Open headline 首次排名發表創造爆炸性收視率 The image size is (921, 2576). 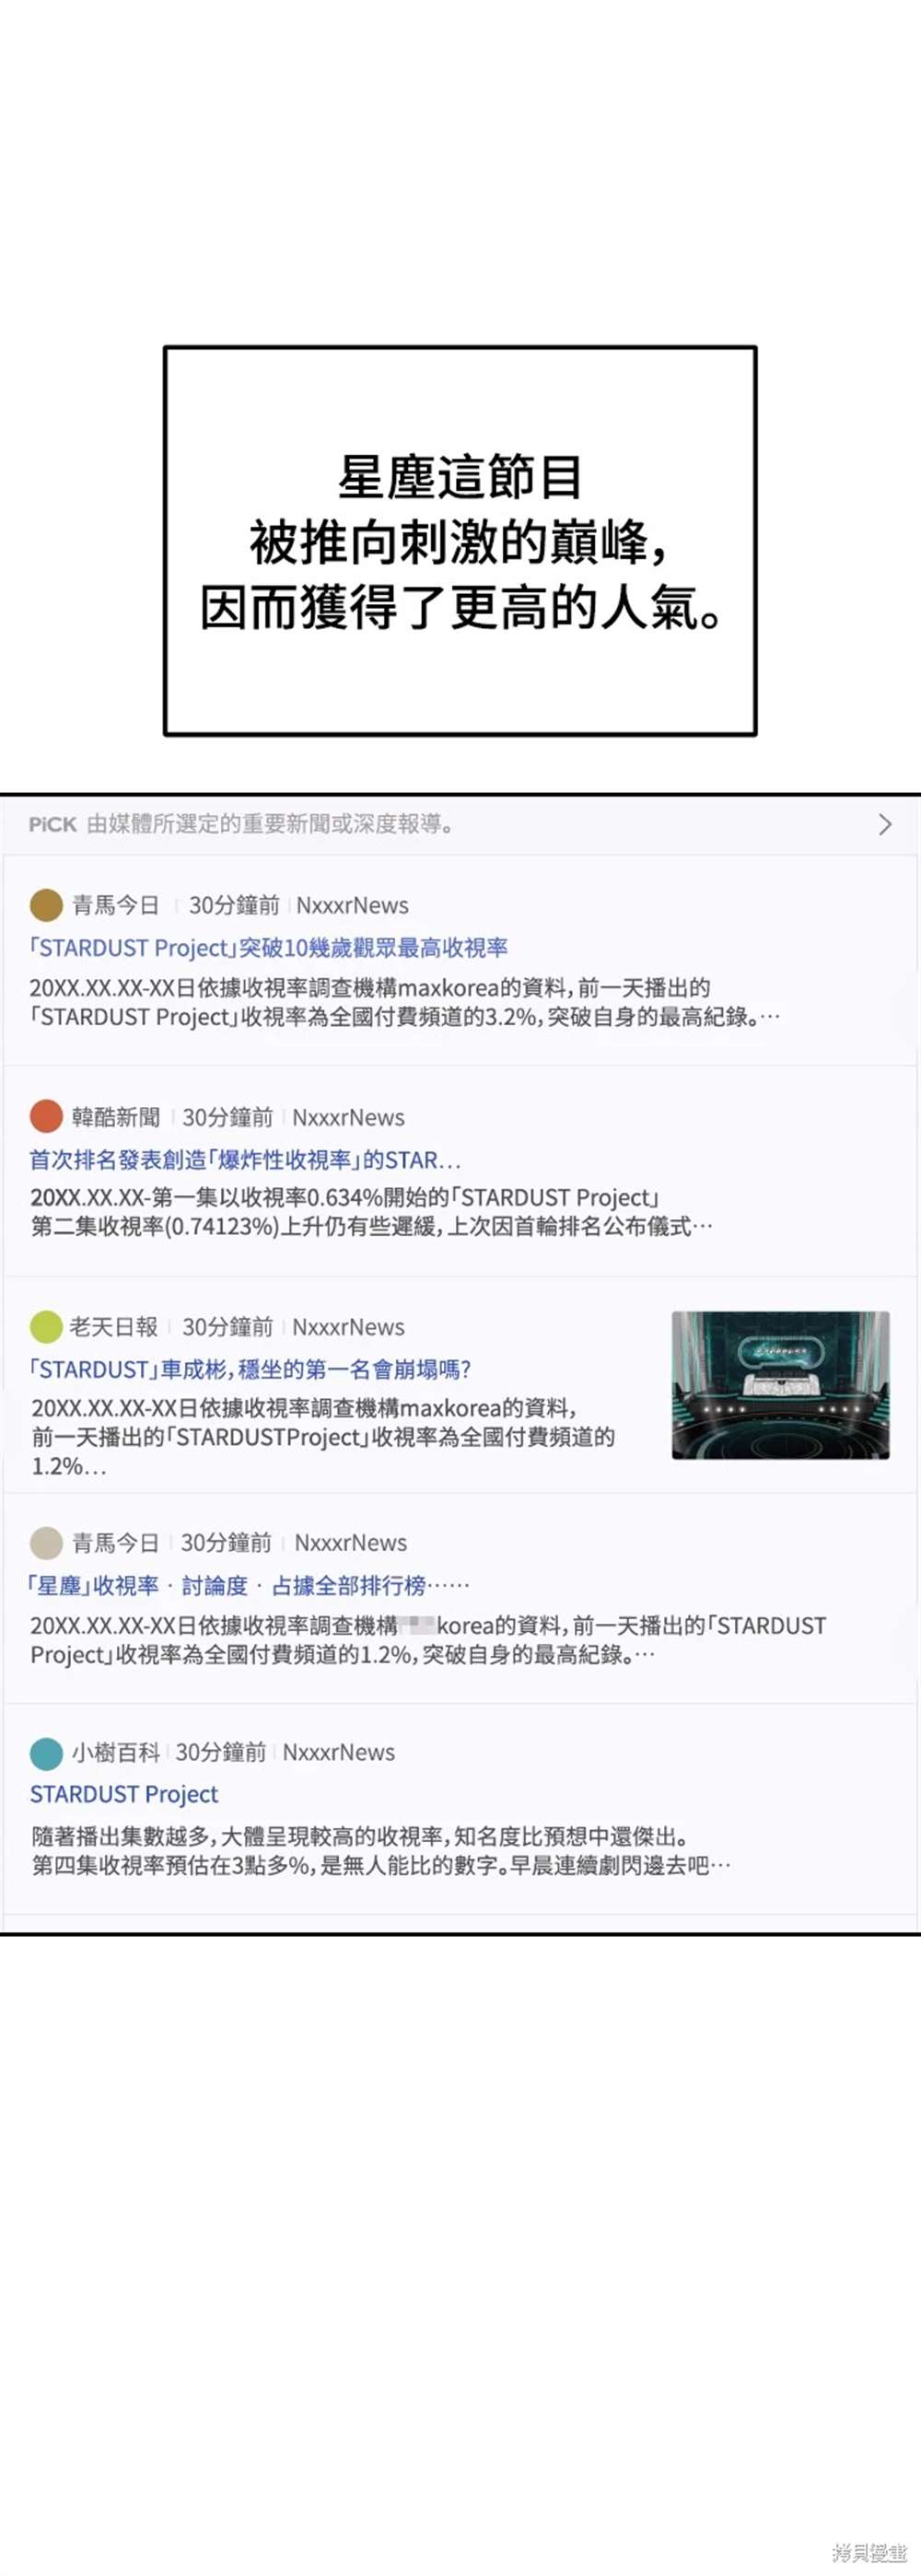(x=245, y=1160)
